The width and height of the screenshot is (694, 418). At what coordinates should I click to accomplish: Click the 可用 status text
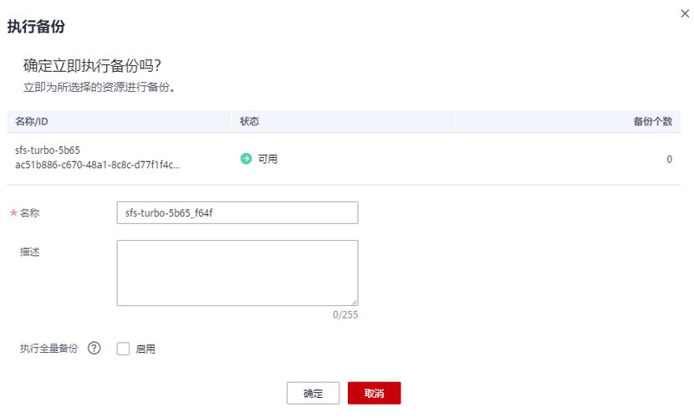[x=268, y=159]
